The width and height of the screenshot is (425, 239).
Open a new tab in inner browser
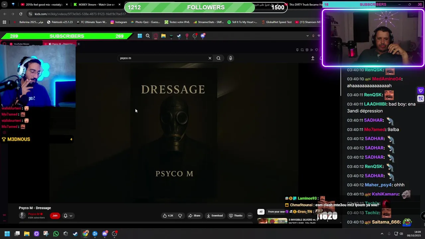point(79,44)
